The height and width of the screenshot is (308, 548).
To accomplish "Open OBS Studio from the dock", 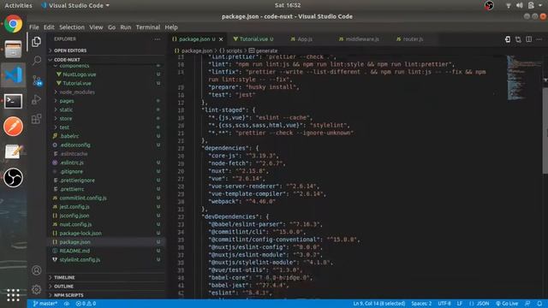I will click(x=14, y=177).
